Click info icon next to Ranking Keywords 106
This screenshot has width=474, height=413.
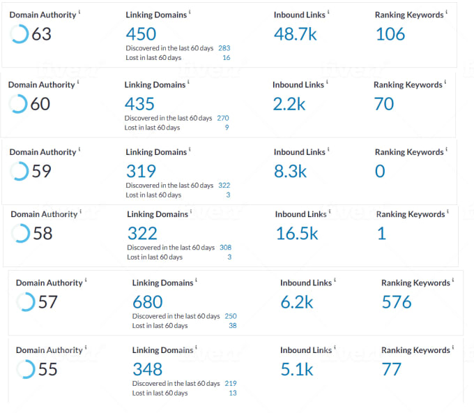tap(445, 13)
